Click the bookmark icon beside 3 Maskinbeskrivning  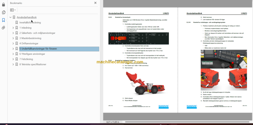click(16, 38)
